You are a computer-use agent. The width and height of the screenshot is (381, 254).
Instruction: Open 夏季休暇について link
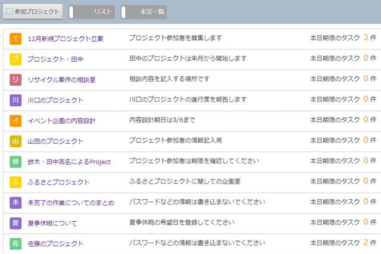[52, 223]
